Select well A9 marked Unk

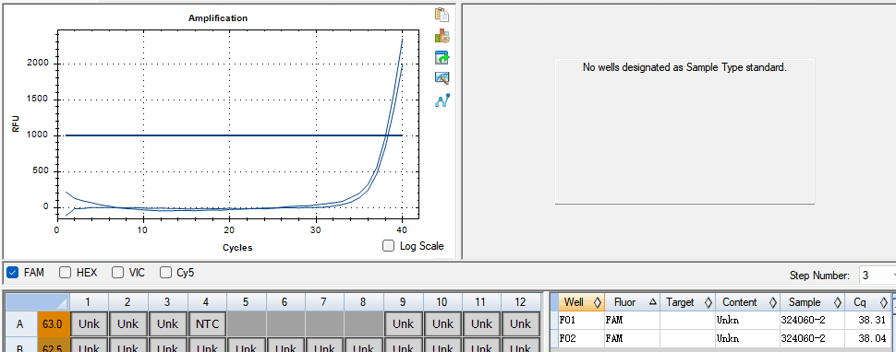click(403, 324)
